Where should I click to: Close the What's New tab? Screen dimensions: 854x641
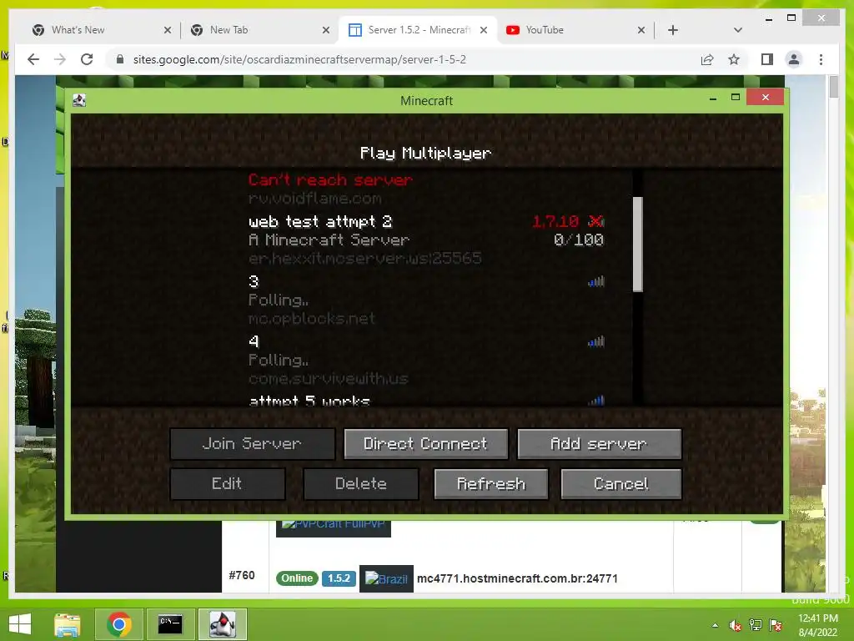tap(167, 30)
